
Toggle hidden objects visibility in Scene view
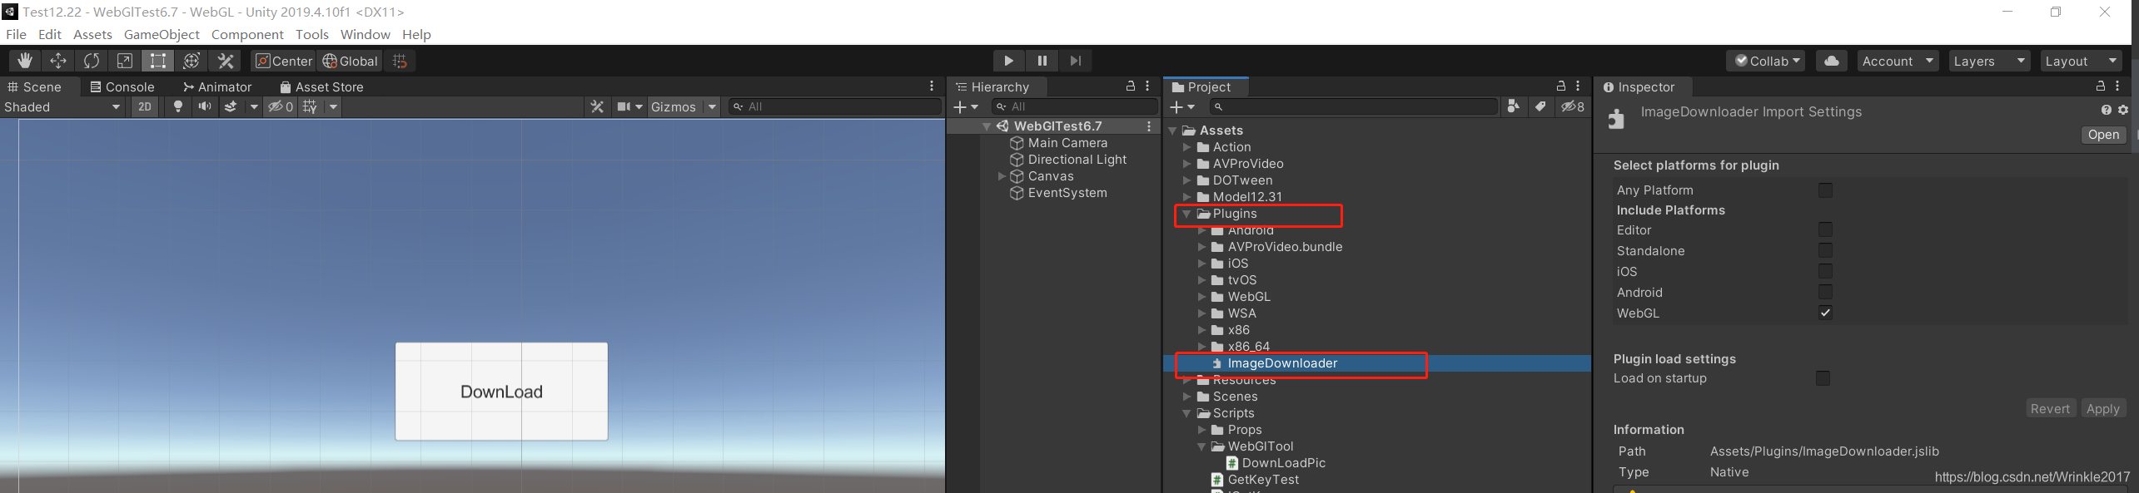point(281,106)
